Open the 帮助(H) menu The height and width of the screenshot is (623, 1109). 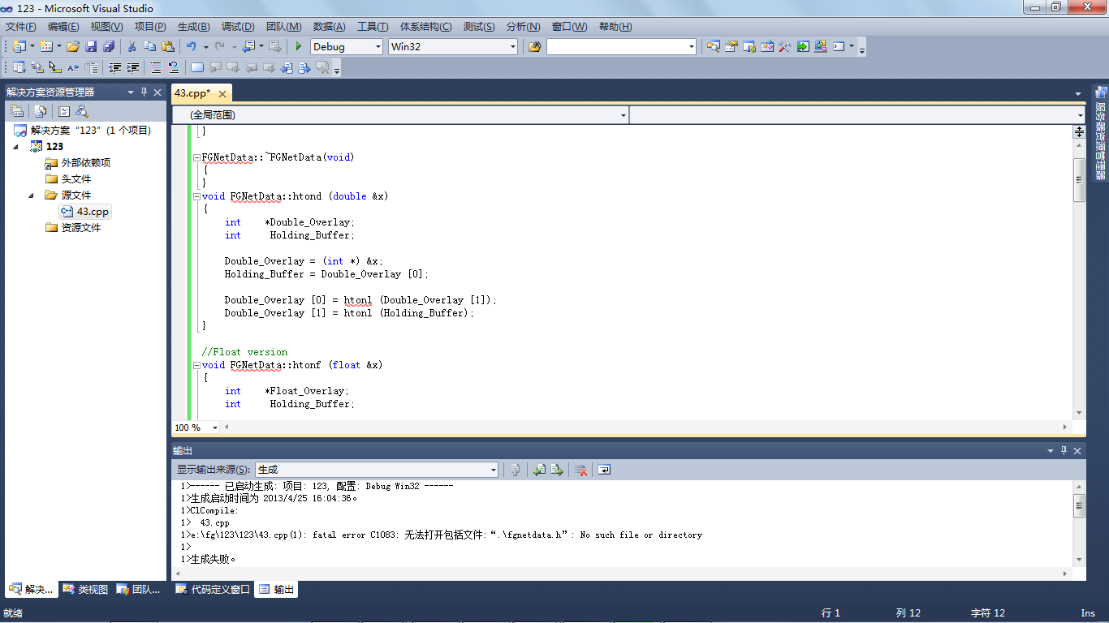click(615, 27)
